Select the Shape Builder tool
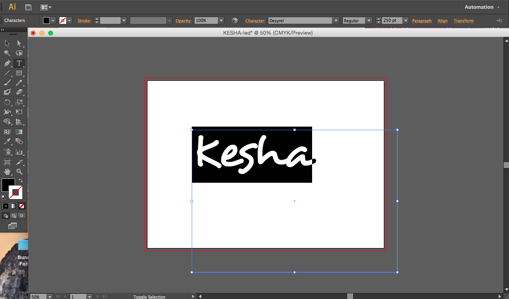The image size is (509, 299). click(x=7, y=121)
